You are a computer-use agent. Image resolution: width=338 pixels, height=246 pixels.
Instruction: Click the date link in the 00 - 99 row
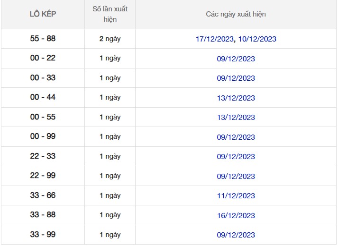pyautogui.click(x=236, y=137)
